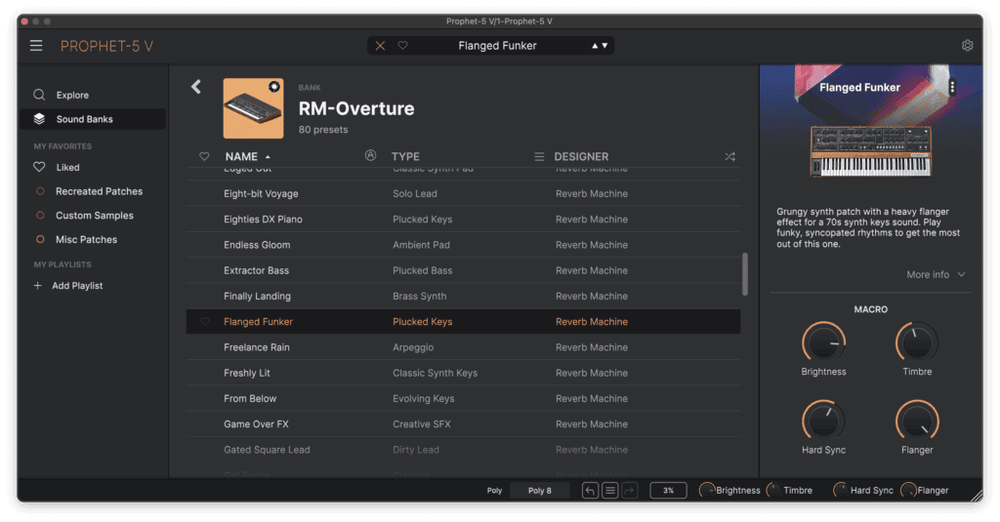Open the Custom Samples favorites group
Image resolution: width=1000 pixels, height=522 pixels.
pyautogui.click(x=93, y=216)
